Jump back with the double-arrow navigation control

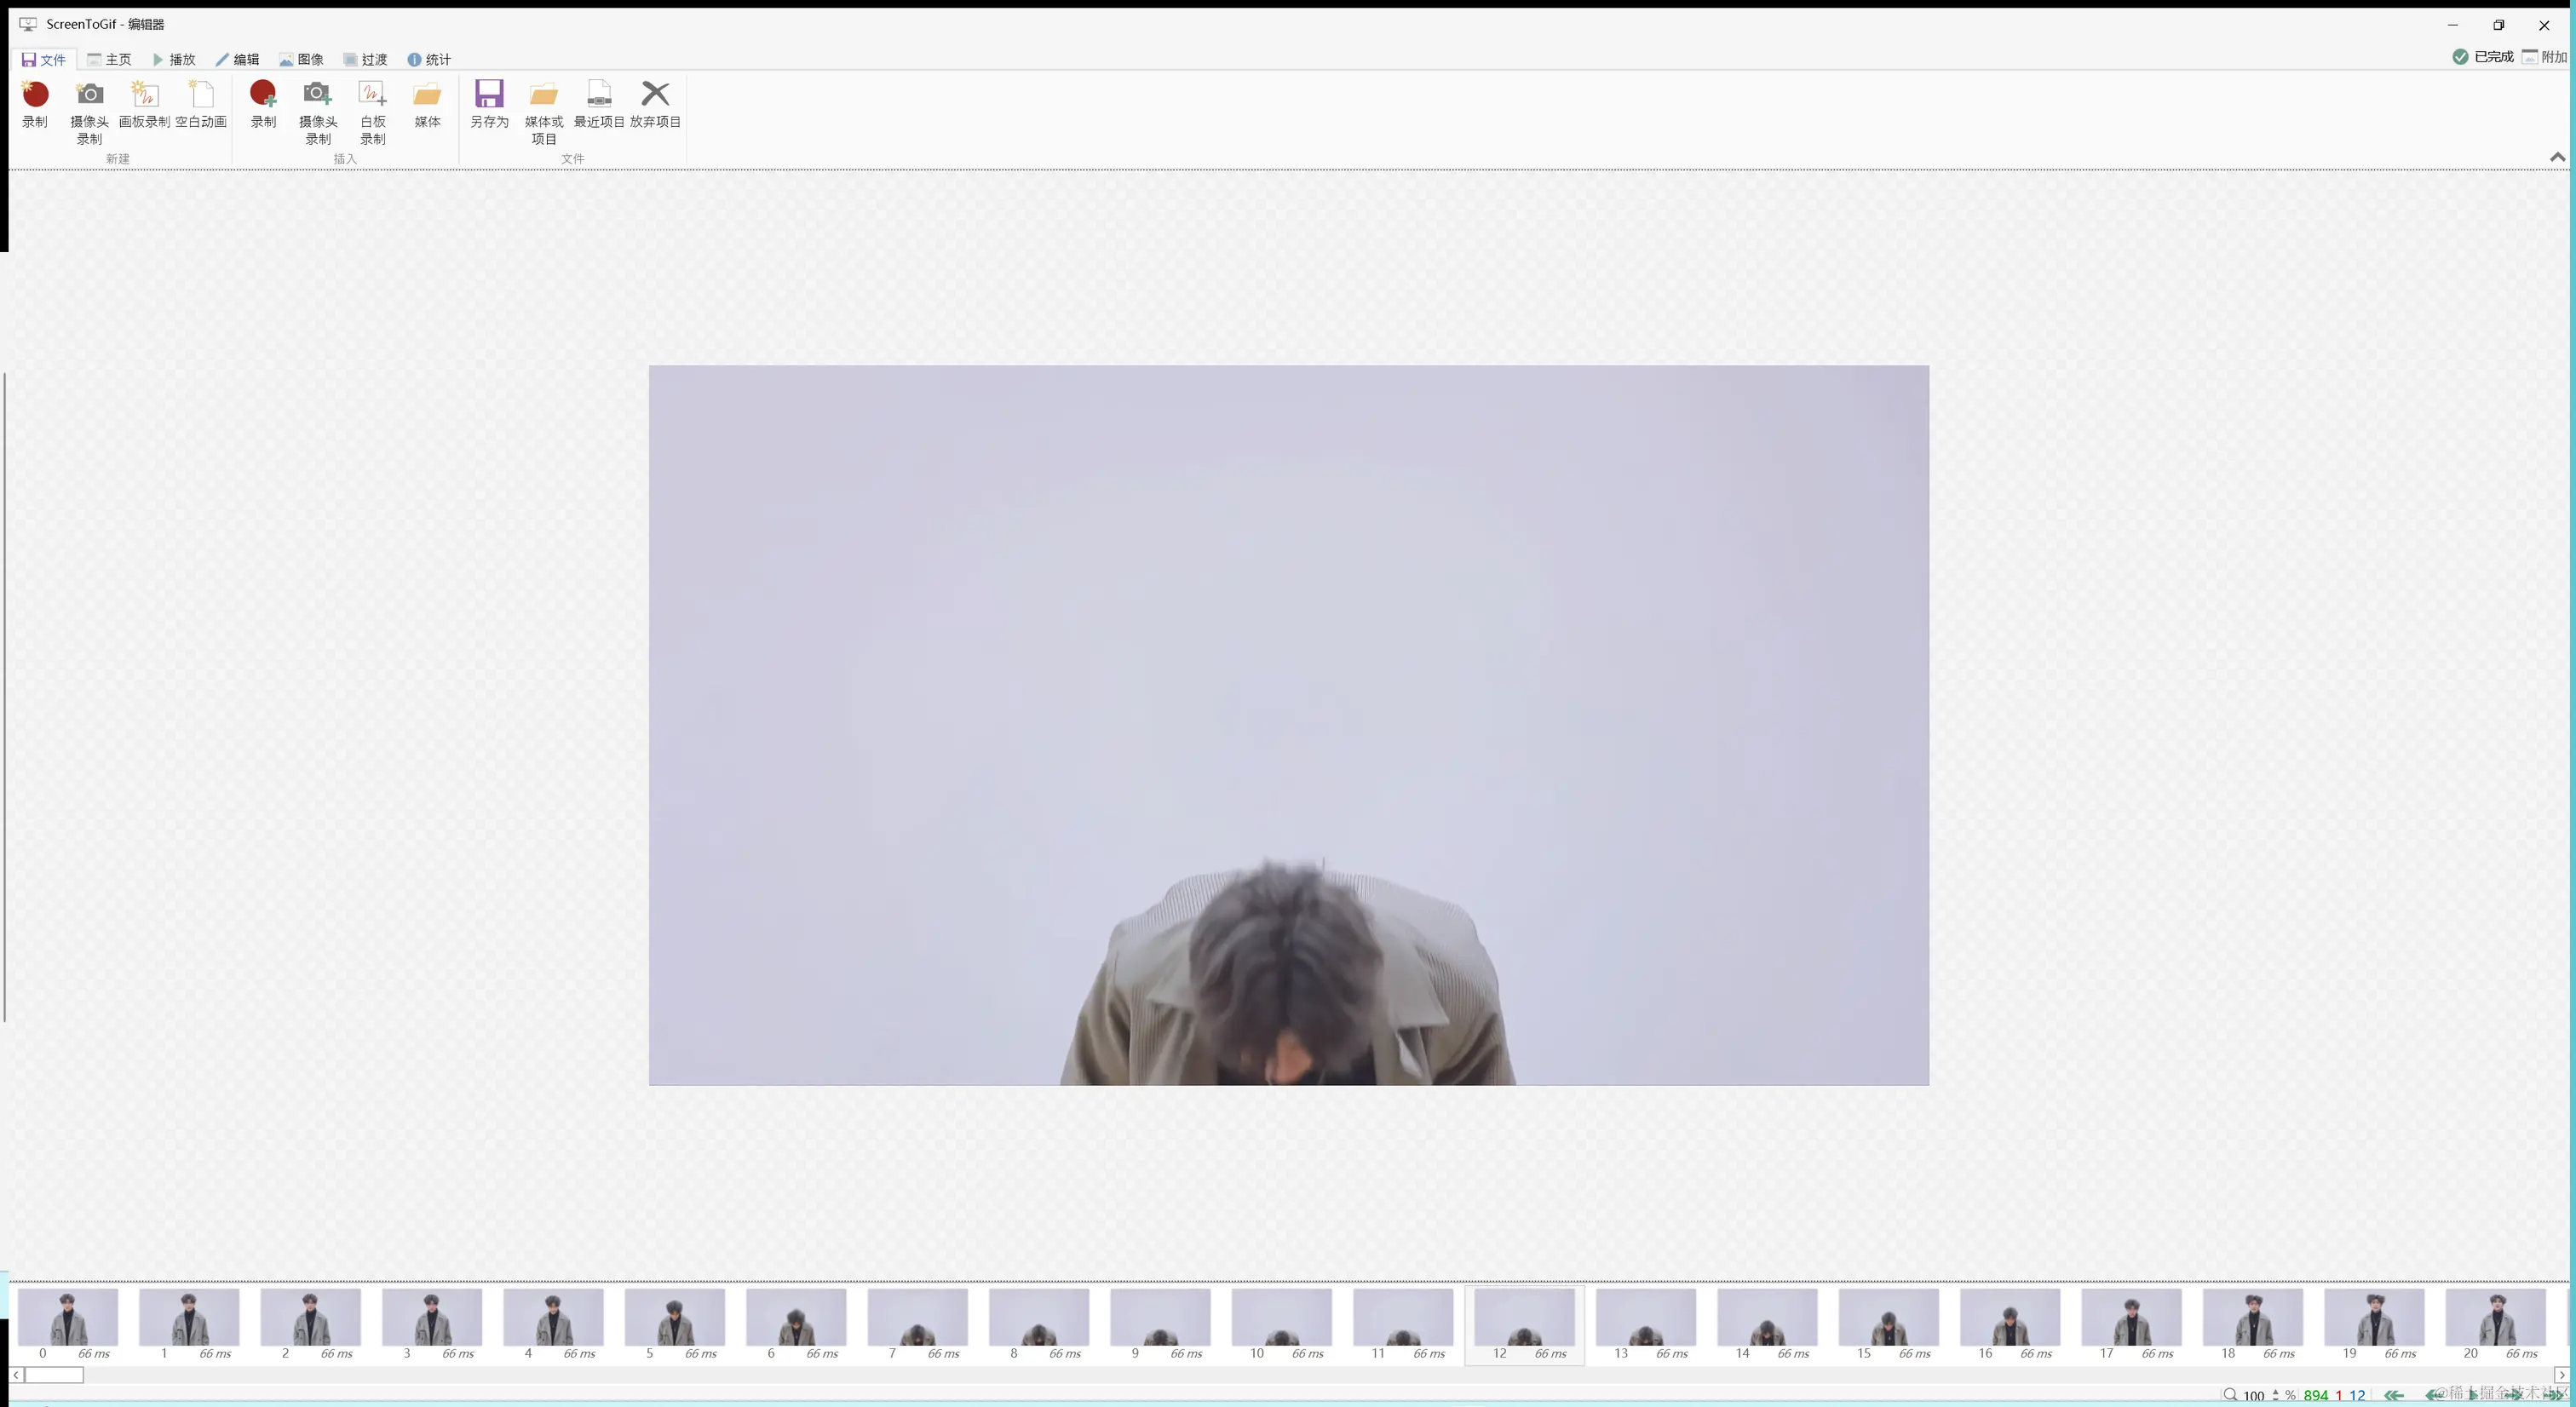click(2394, 1396)
